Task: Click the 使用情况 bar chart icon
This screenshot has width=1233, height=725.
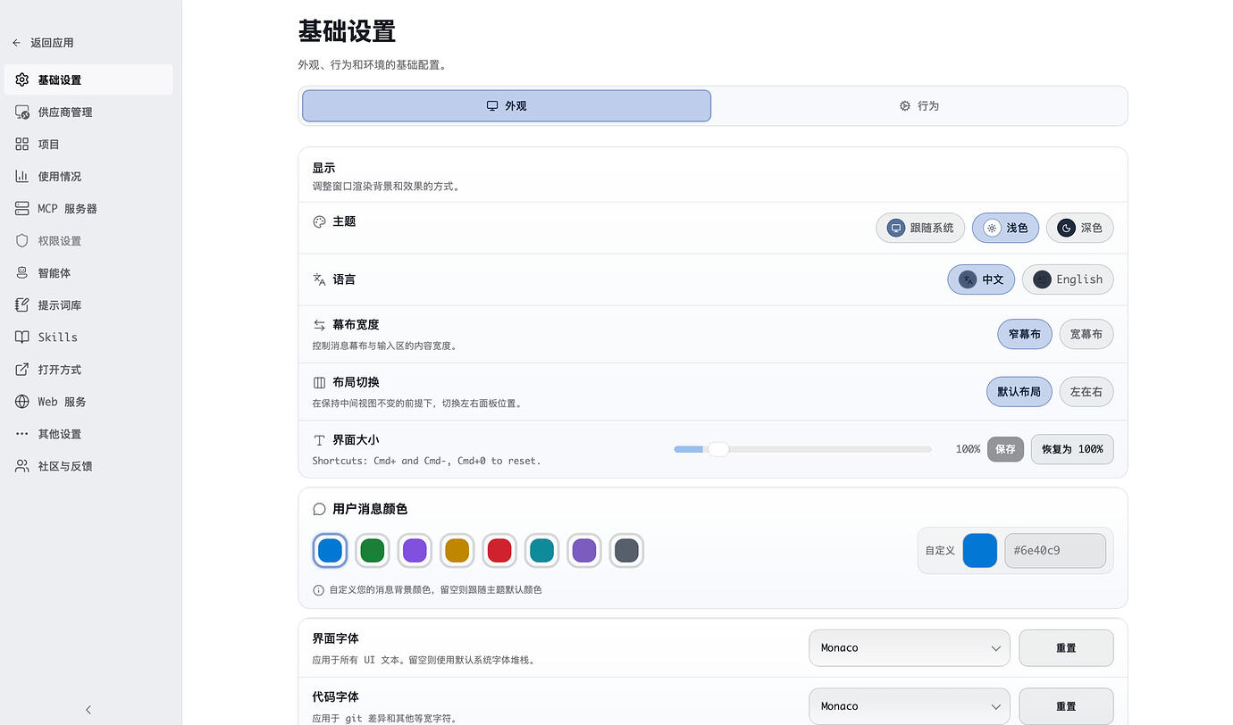Action: pos(22,177)
